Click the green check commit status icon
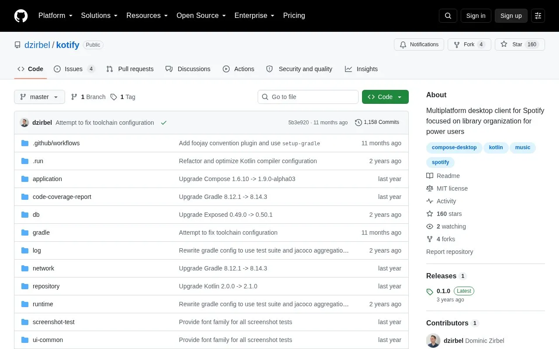Image resolution: width=559 pixels, height=349 pixels. [164, 123]
